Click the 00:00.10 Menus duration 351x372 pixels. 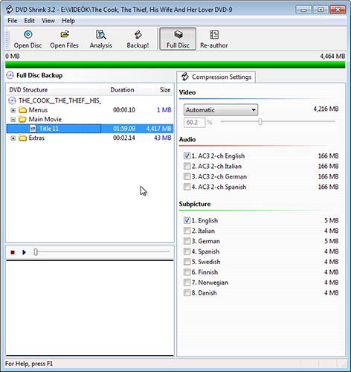pyautogui.click(x=124, y=110)
